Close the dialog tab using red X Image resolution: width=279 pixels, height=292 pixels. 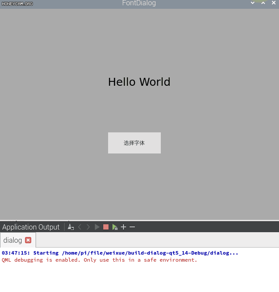[28, 240]
